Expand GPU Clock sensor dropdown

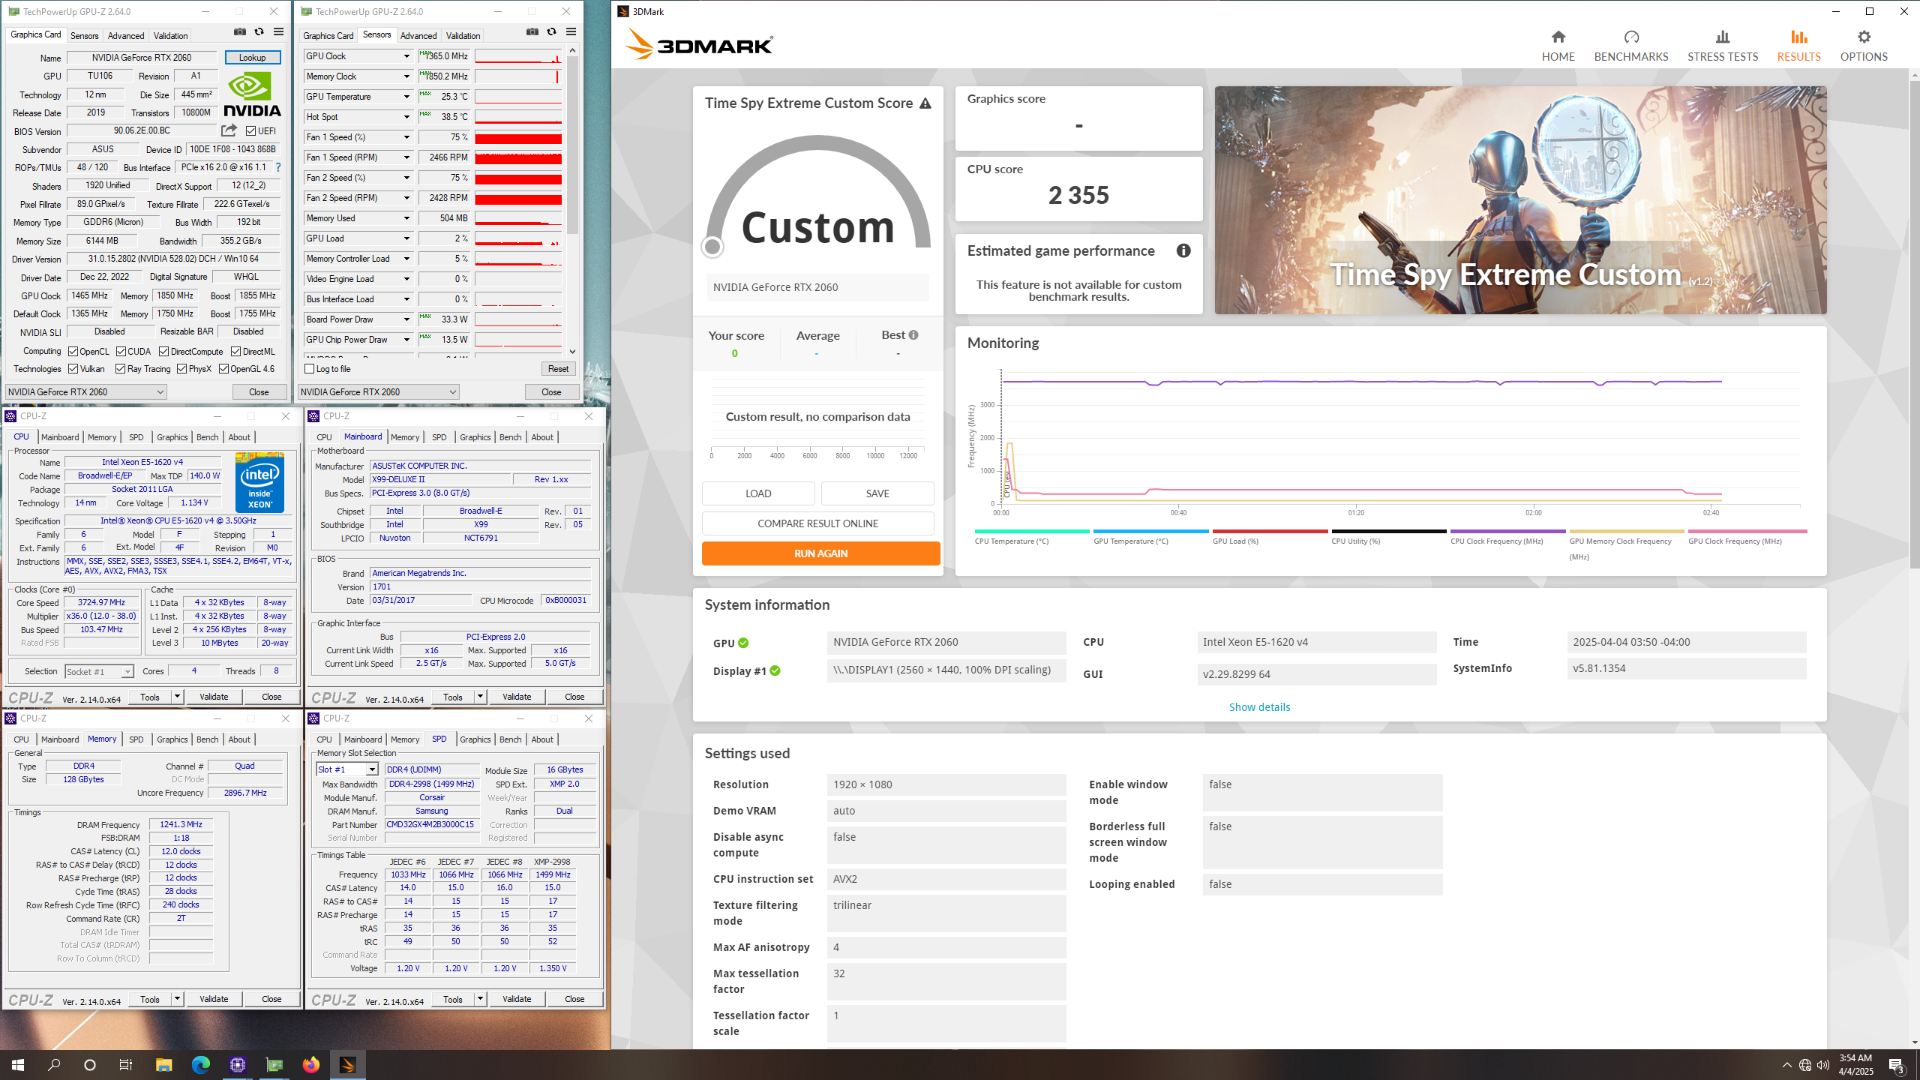click(406, 56)
